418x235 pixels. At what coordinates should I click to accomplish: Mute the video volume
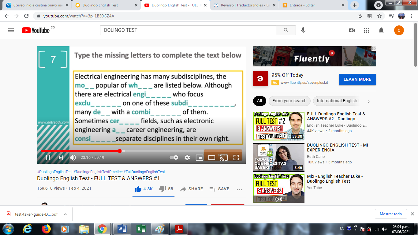click(x=73, y=158)
